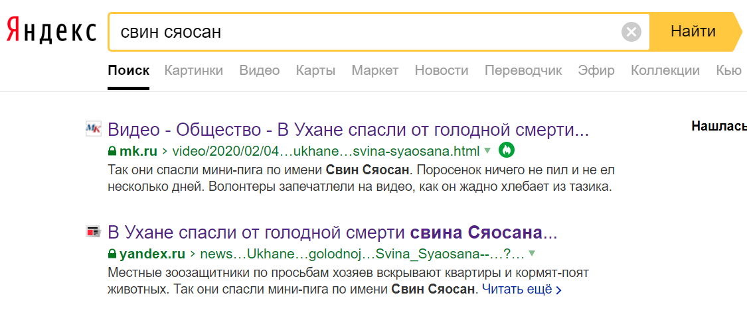Expand the dropdown arrow after yandex.ru URL
The height and width of the screenshot is (326, 747).
pyautogui.click(x=532, y=253)
